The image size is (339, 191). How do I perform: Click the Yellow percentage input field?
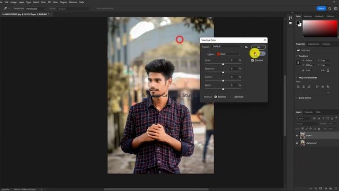coord(234,77)
